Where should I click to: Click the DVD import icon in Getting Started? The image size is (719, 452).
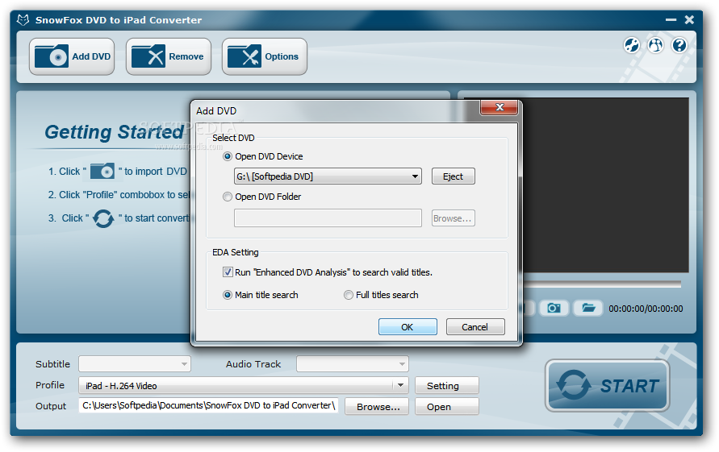[x=102, y=172]
